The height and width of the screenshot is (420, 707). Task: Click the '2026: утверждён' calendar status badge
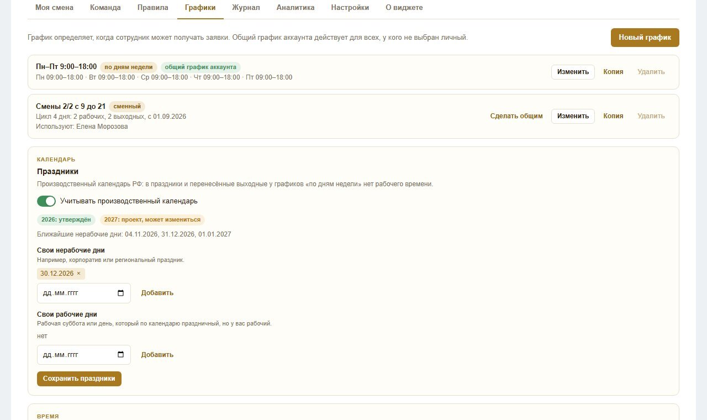pyautogui.click(x=66, y=219)
